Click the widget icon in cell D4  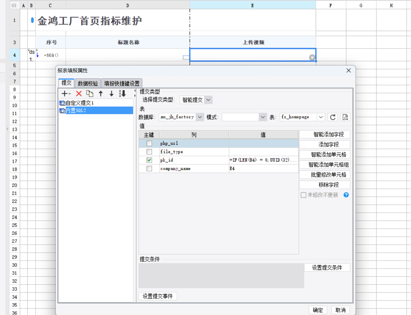click(186, 57)
